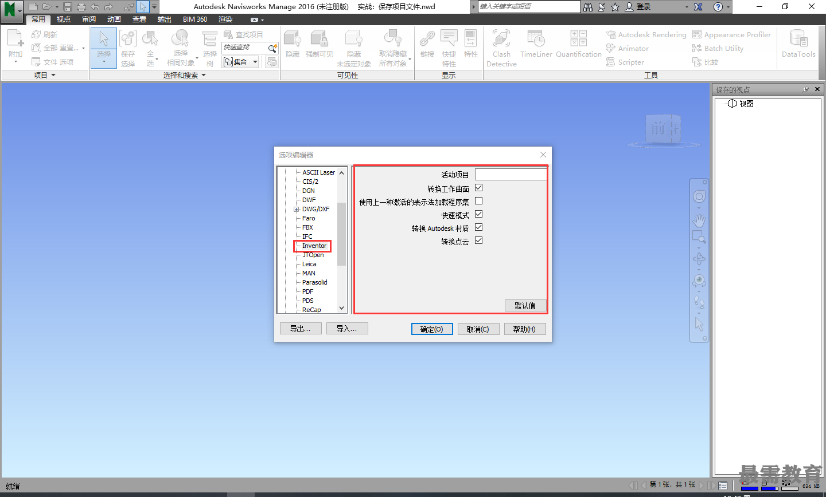Open File Options (文件选项)
Viewport: 826px width, 497px height.
tap(53, 62)
